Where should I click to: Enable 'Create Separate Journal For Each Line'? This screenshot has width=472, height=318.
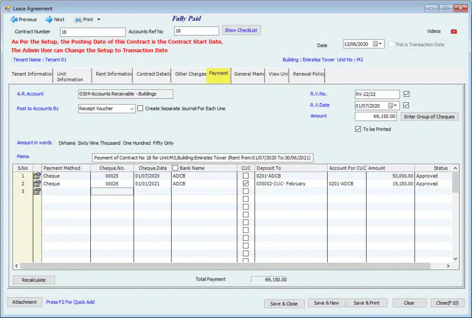[x=140, y=108]
